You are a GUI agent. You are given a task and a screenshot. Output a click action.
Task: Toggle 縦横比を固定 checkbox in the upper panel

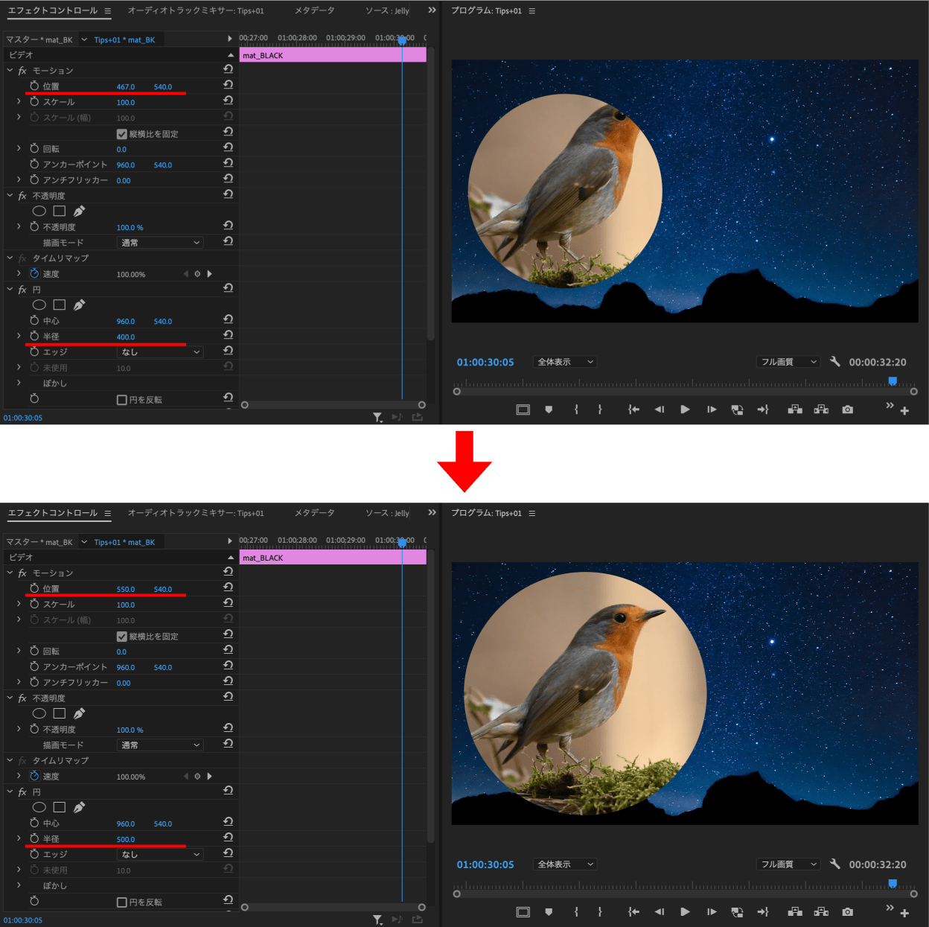tap(122, 134)
